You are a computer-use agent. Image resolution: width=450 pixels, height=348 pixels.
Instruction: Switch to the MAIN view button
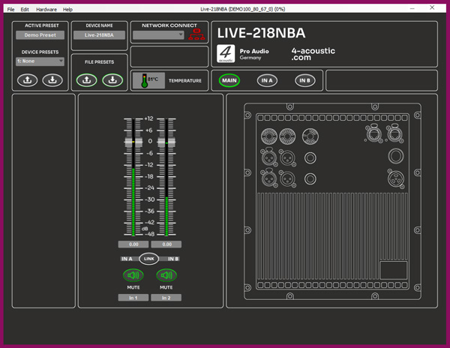(x=229, y=80)
